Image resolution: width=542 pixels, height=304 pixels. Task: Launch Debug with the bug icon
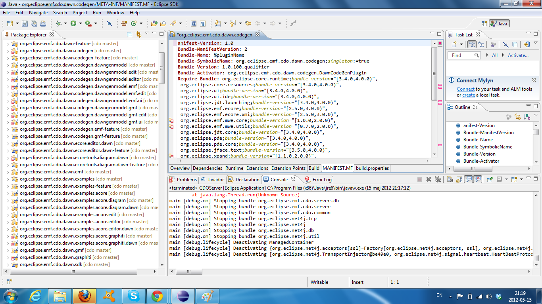coord(58,23)
